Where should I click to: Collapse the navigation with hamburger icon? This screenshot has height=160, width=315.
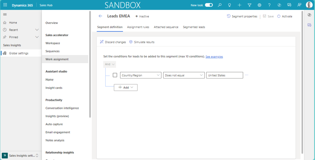5,14
